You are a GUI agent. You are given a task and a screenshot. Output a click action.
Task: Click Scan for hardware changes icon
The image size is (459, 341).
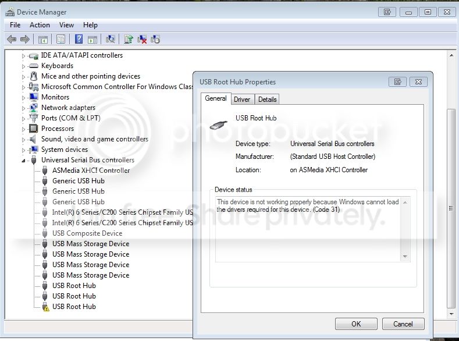[x=111, y=39]
